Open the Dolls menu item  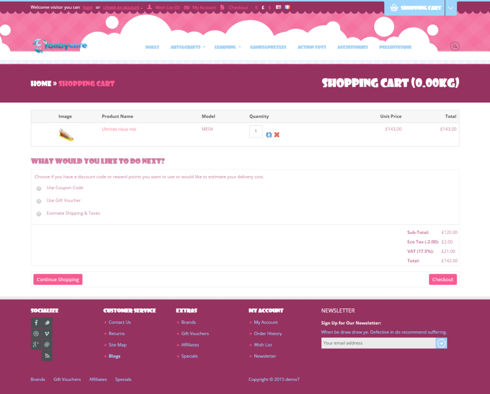(152, 47)
